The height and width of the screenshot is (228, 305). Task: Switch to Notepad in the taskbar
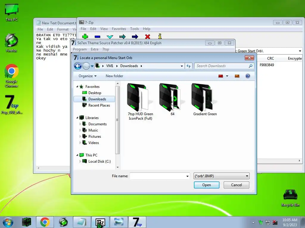pyautogui.click(x=82, y=222)
